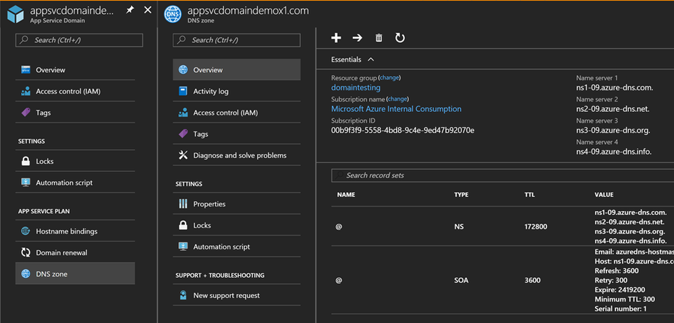The height and width of the screenshot is (323, 674).
Task: Open the domaintesting resource group link
Action: click(x=356, y=88)
